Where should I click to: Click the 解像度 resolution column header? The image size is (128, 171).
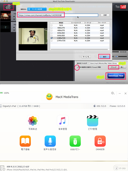point(61,23)
